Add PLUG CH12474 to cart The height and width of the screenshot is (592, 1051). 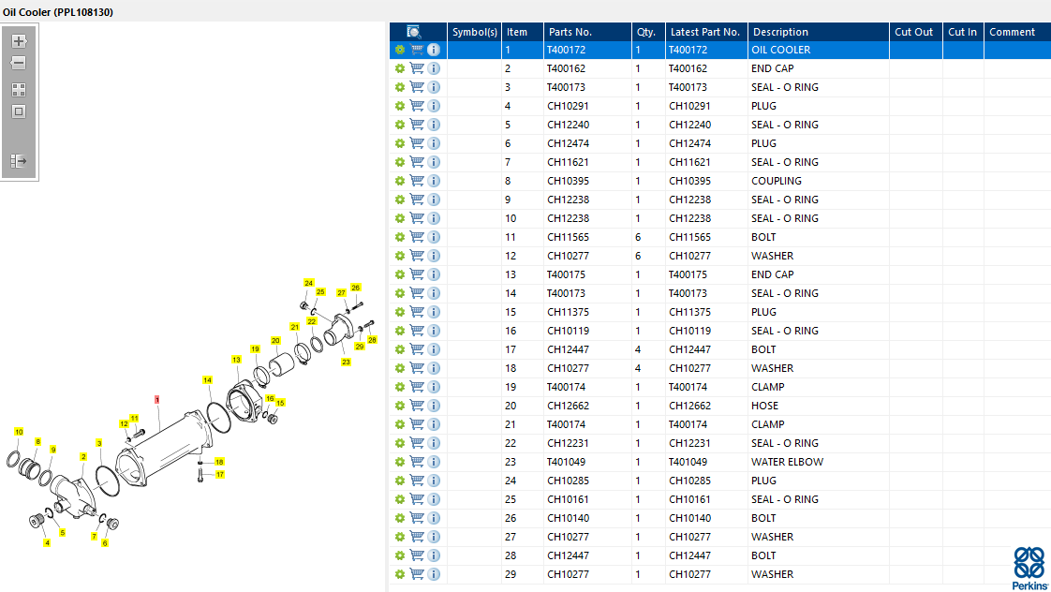tap(417, 143)
